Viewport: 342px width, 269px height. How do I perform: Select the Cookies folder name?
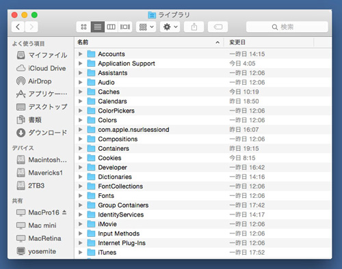tap(109, 158)
